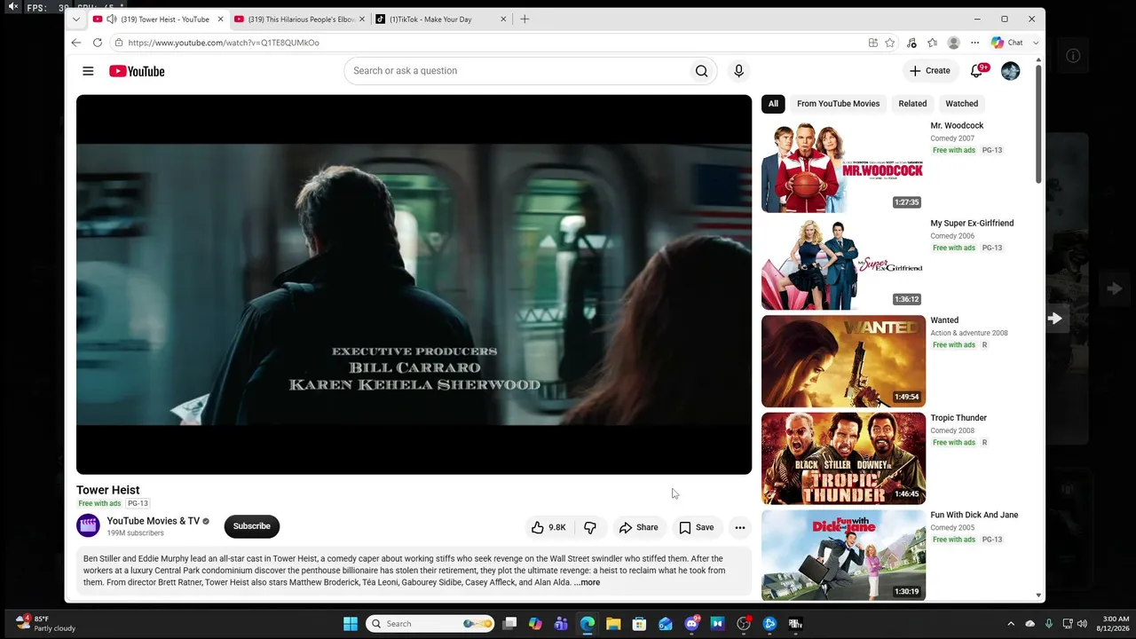Open volume control in system tray
Screen dimensions: 1136x639
pyautogui.click(x=1082, y=624)
